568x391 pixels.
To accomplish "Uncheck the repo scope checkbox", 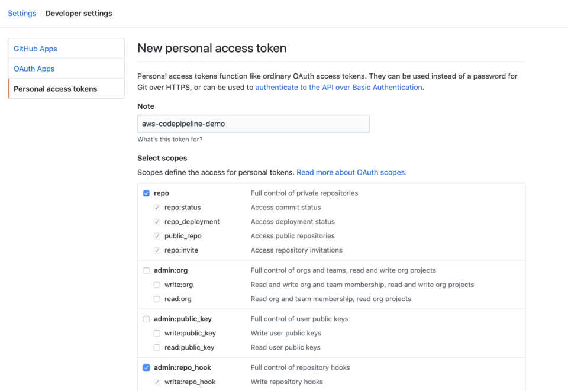I will pos(146,193).
